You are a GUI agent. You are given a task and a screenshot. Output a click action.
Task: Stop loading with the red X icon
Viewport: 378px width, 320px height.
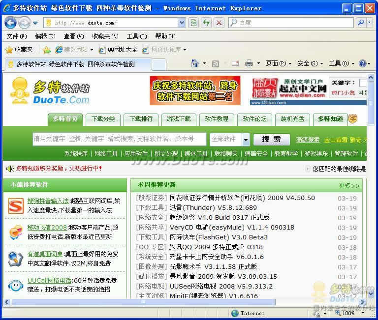219,23
